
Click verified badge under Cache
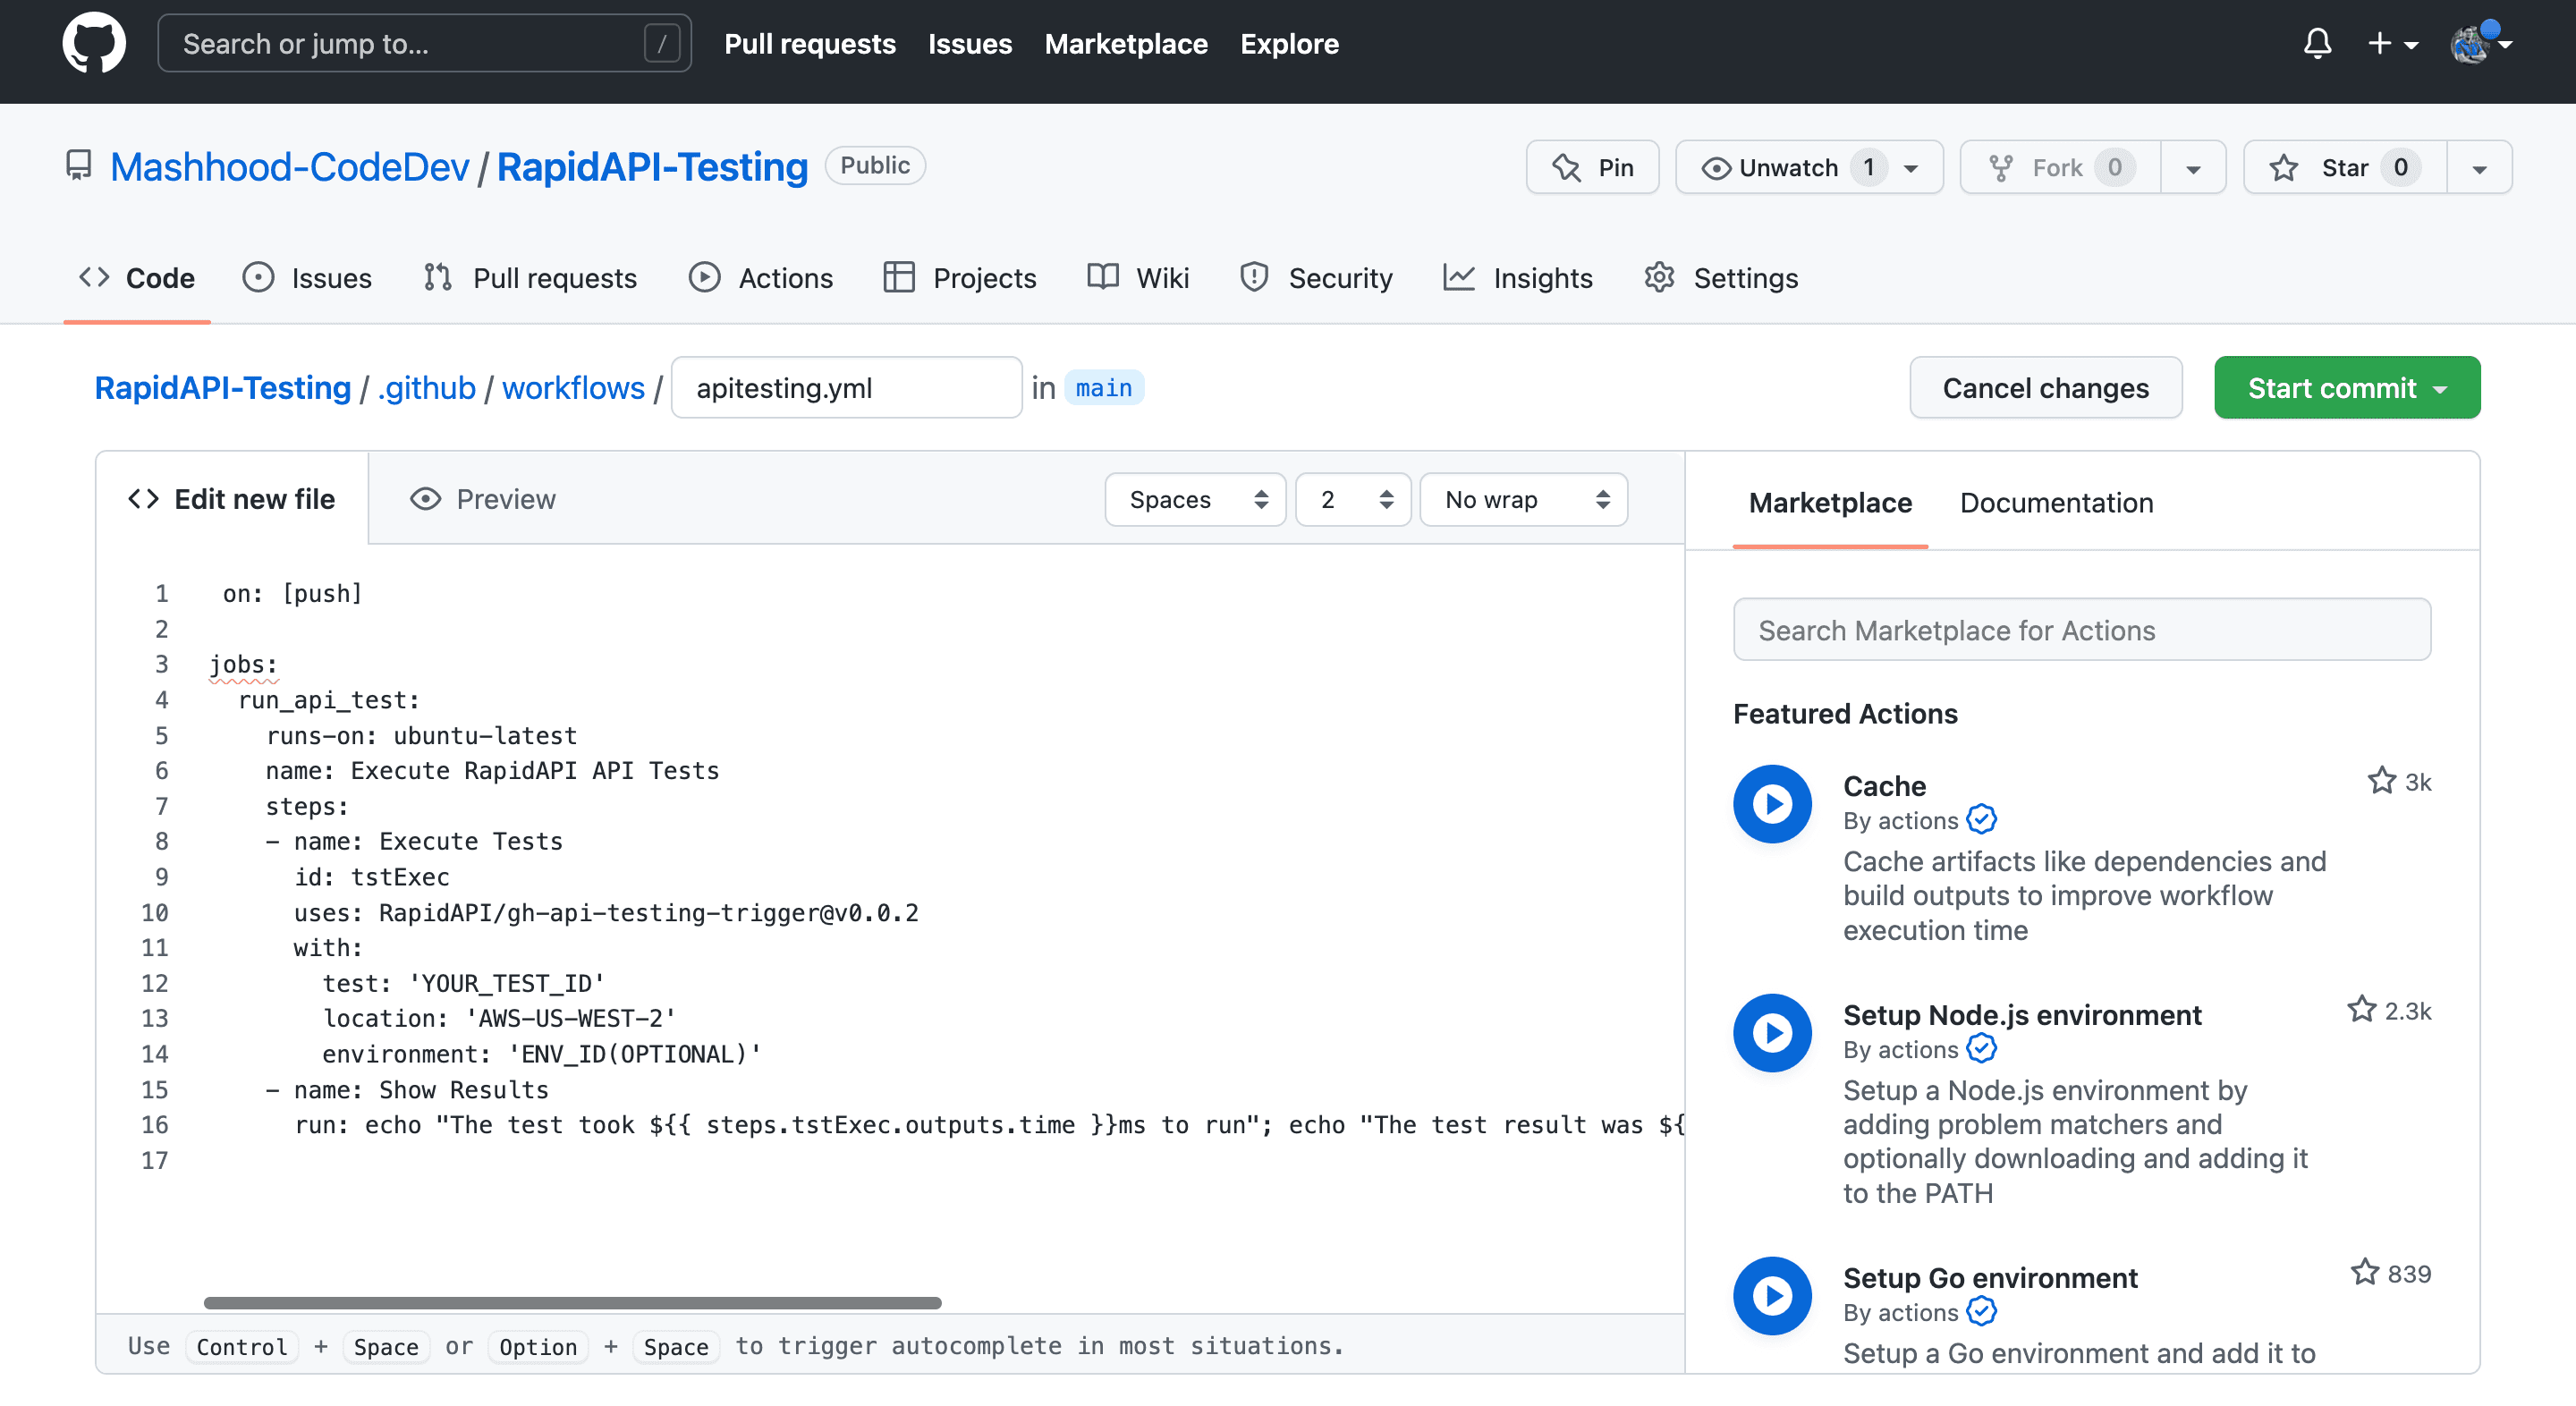tap(1980, 820)
